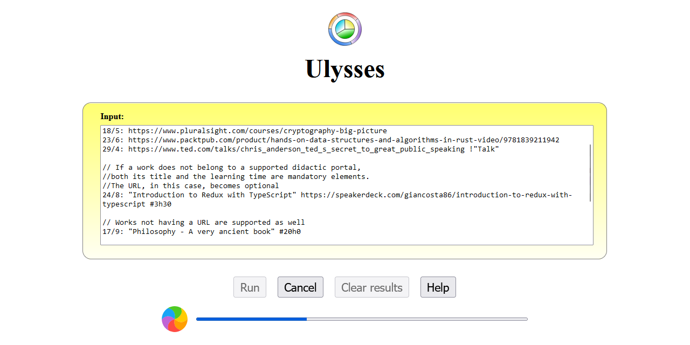Click the Clear results button
Viewport: 690px width, 345px height.
point(371,287)
